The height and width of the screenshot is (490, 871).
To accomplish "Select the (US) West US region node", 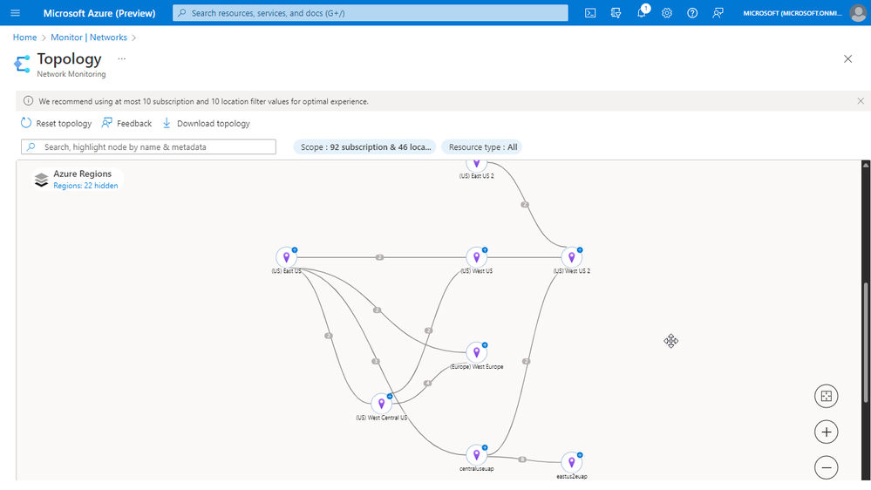I will [476, 257].
